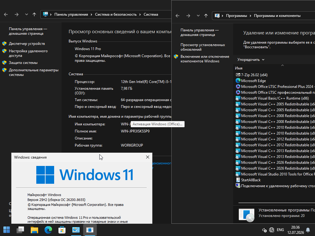The height and width of the screenshot is (236, 315).
Task: Open Панель управления breadcrumb in System window
Action: coord(71,14)
